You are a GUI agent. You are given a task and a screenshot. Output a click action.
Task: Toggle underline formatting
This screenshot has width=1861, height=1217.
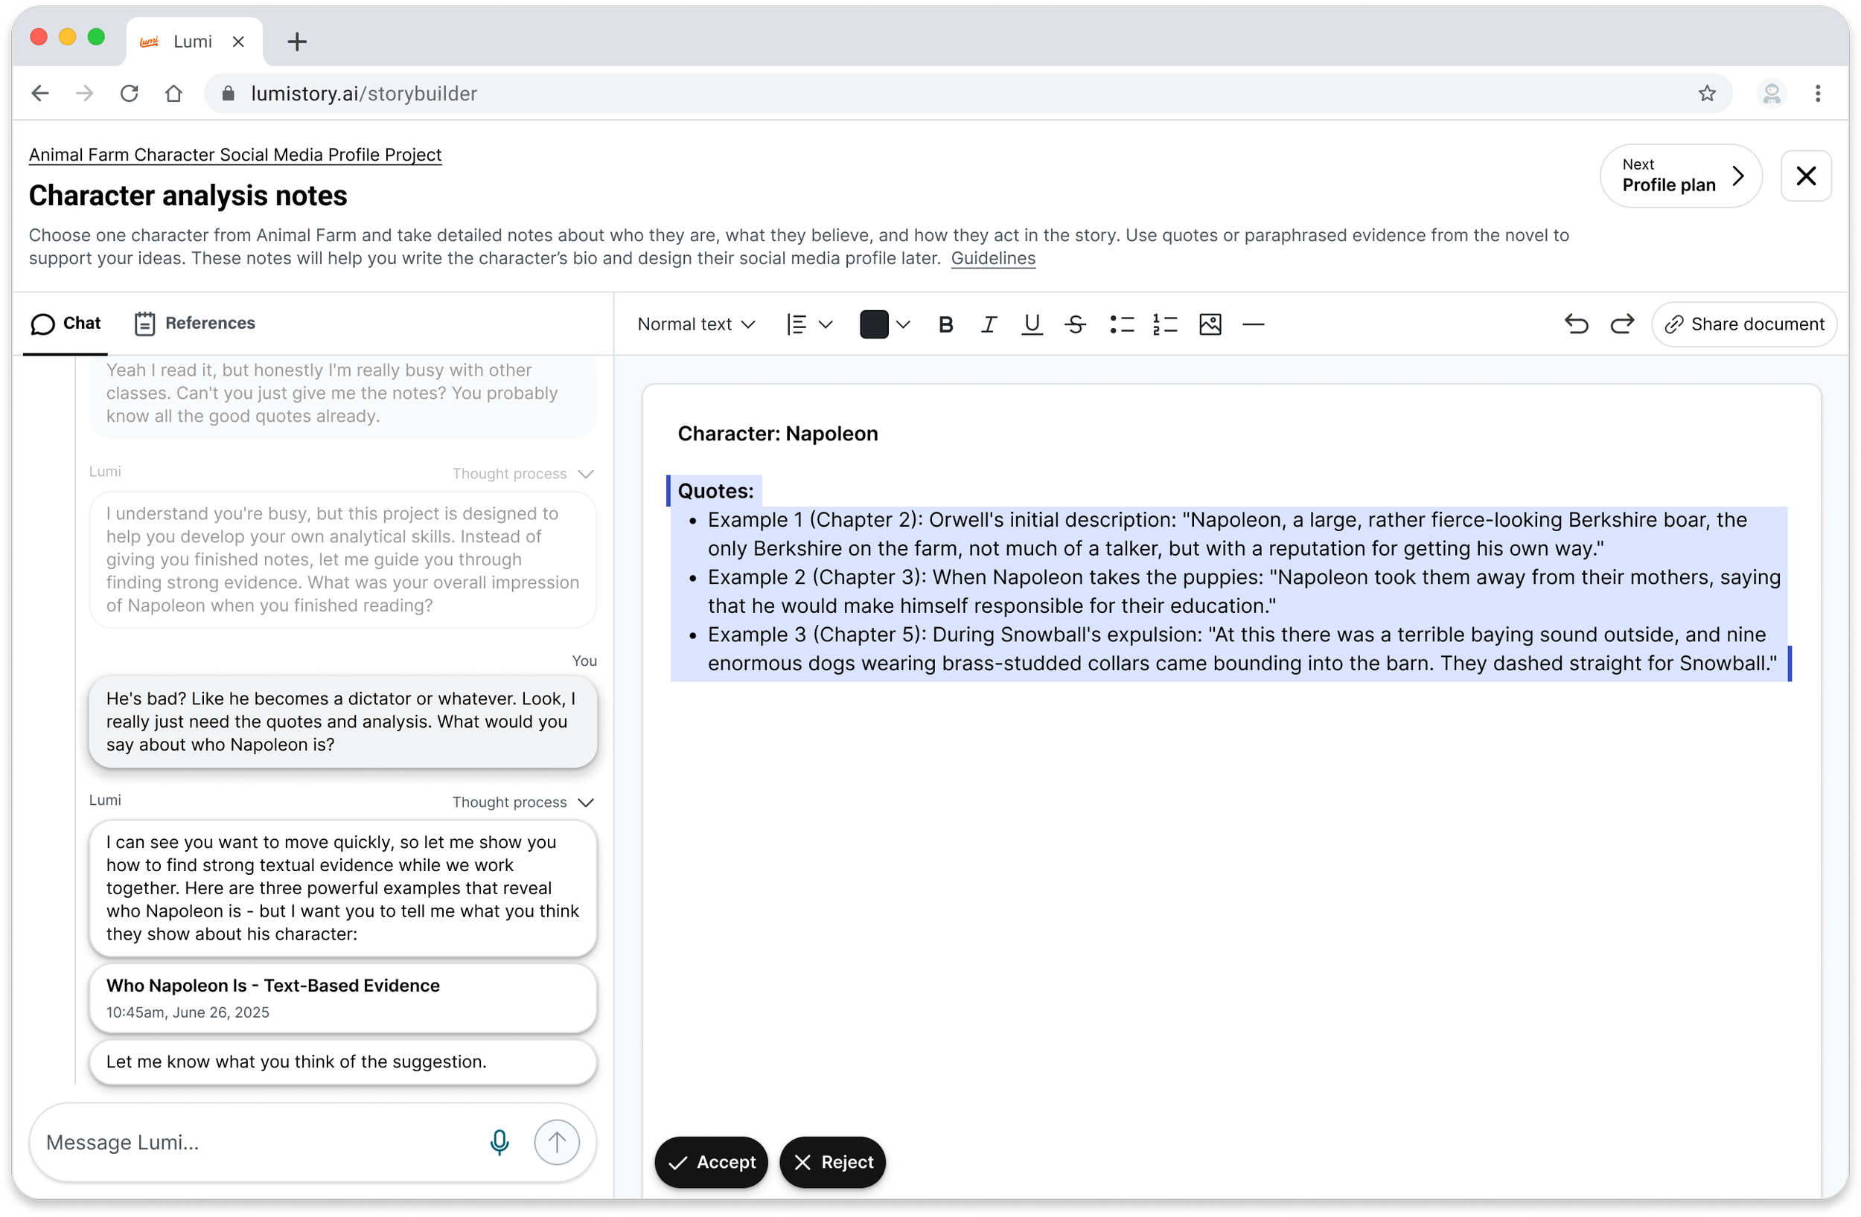(1032, 324)
